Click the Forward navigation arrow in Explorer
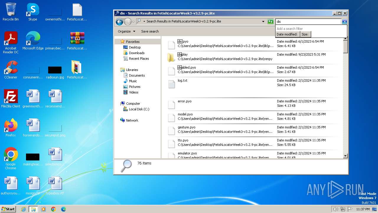This screenshot has height=213, width=378. click(x=128, y=21)
